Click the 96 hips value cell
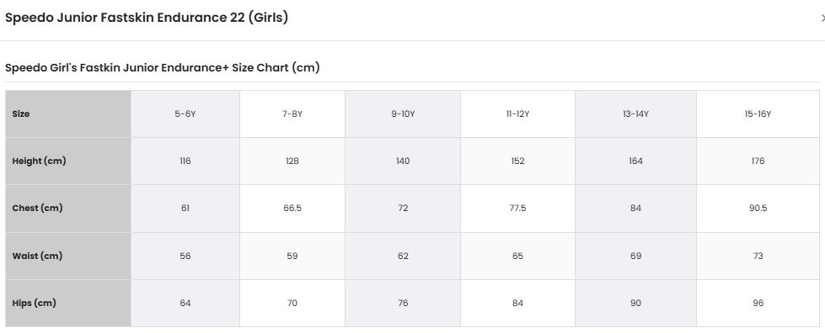 click(x=758, y=303)
